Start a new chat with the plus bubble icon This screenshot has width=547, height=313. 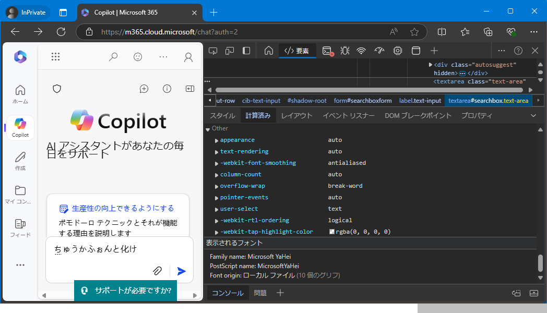(144, 89)
